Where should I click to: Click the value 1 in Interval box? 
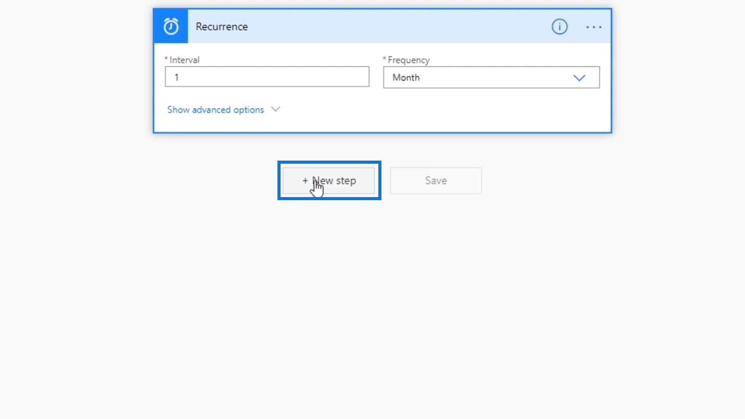tap(177, 77)
